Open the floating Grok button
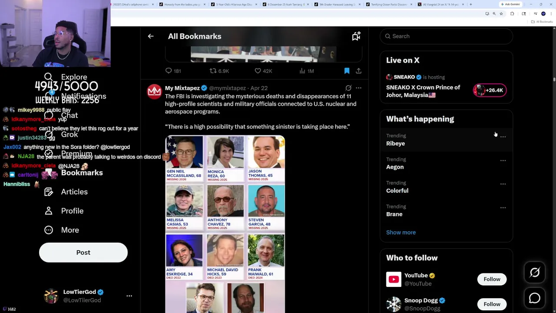This screenshot has height=313, width=556. coord(535,273)
